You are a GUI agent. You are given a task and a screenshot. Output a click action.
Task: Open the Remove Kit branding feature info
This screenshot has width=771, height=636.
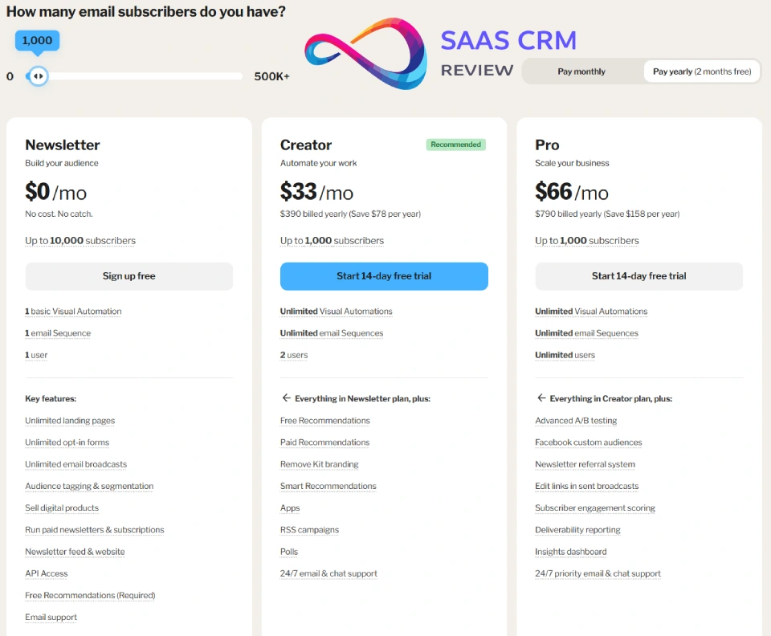click(319, 465)
